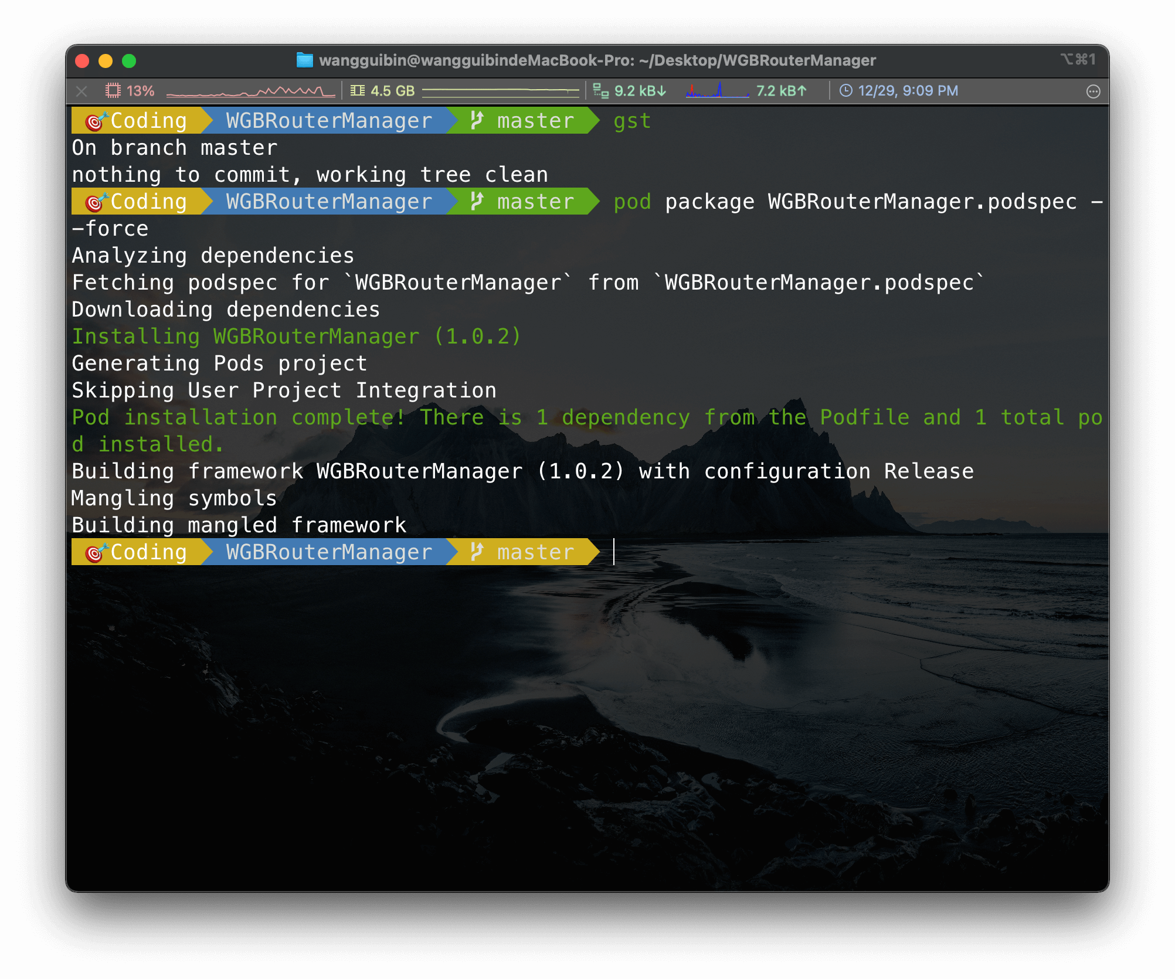Image resolution: width=1175 pixels, height=979 pixels.
Task: Click 'package WGBRouterManager.podspec' argument text
Action: (x=871, y=202)
